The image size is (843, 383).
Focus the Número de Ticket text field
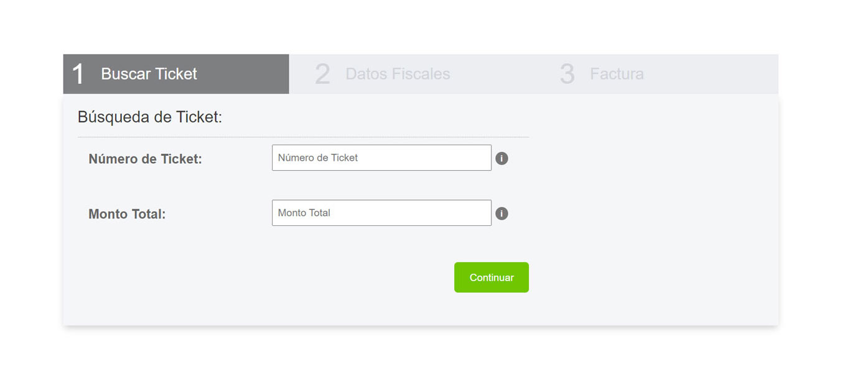point(381,158)
